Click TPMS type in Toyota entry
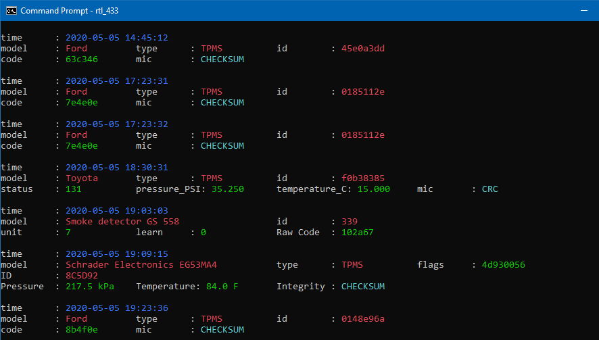 [212, 178]
